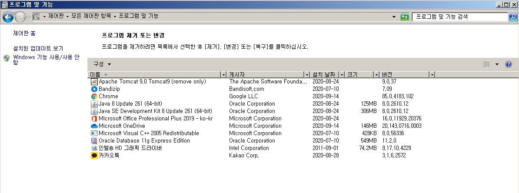Image resolution: width=519 pixels, height=193 pixels.
Task: Click the Bandisoft.com publisher cell
Action: coord(246,89)
